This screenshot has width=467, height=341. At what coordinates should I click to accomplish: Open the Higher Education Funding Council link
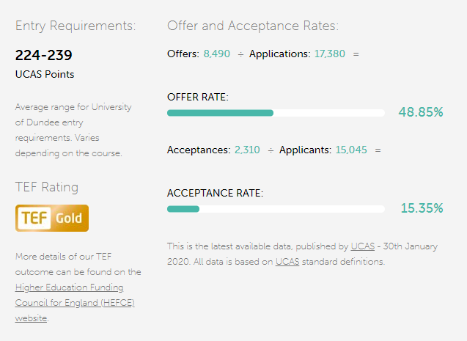69,287
